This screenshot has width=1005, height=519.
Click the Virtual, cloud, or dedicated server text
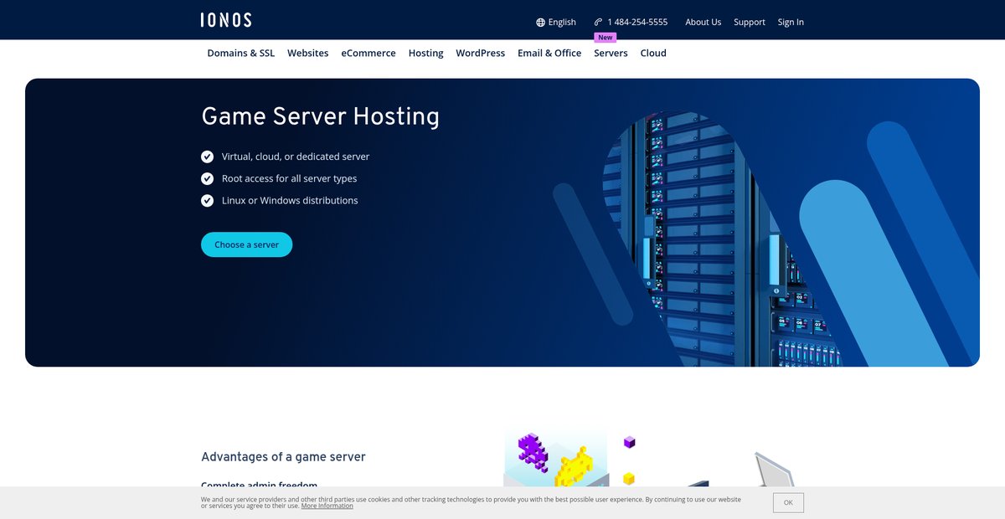coord(296,157)
